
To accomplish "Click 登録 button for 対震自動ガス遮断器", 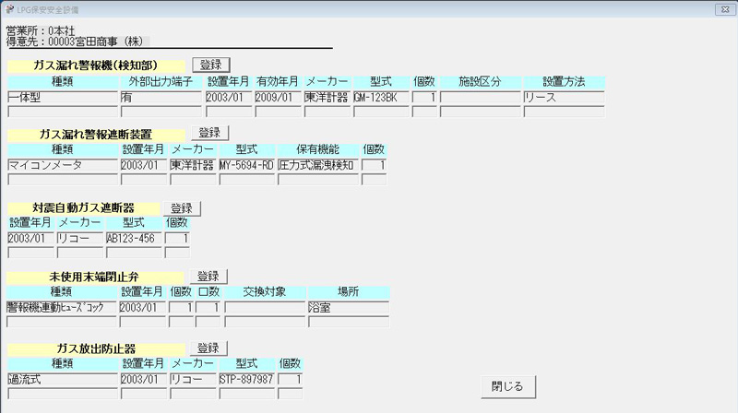I will 181,208.
